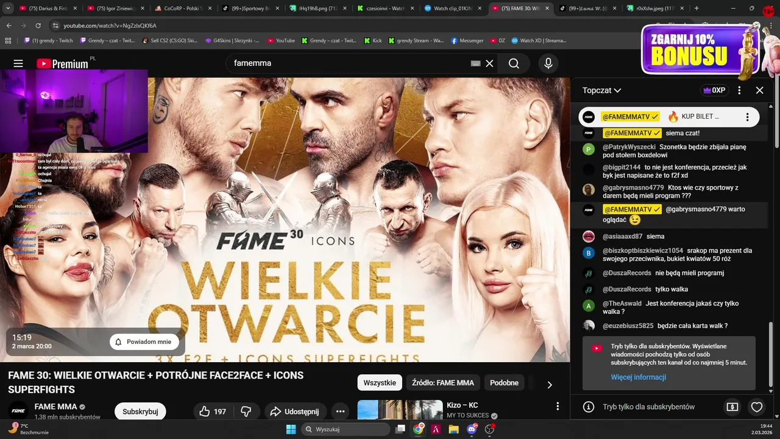Screen dimensions: 780x439
Task: Open Kick bookmark
Action: [373, 41]
